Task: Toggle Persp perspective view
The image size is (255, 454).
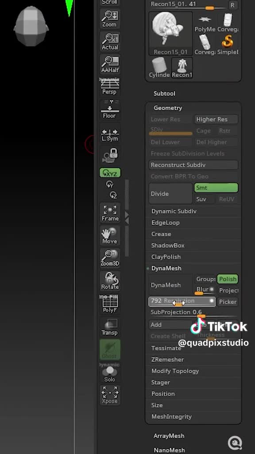Action: coord(110,87)
